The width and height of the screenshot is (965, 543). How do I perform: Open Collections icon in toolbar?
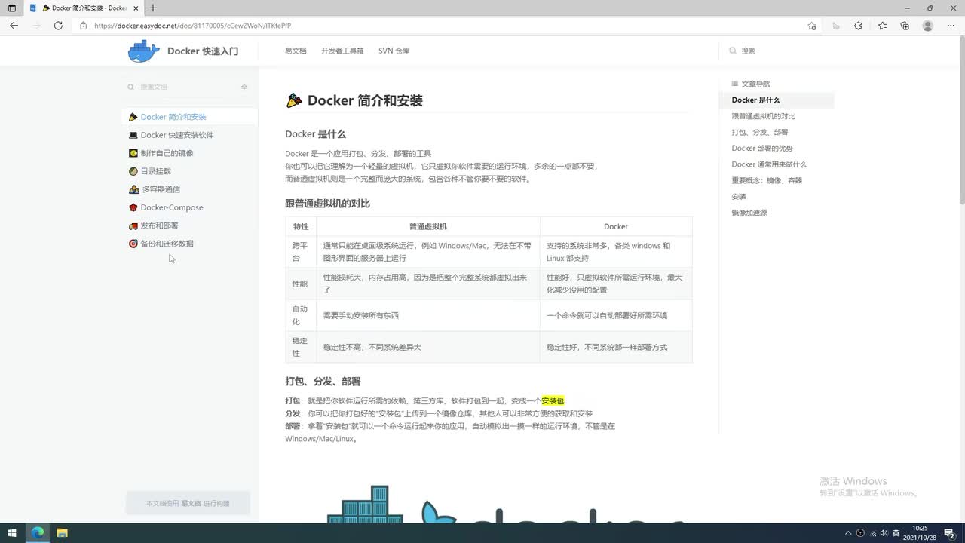905,26
